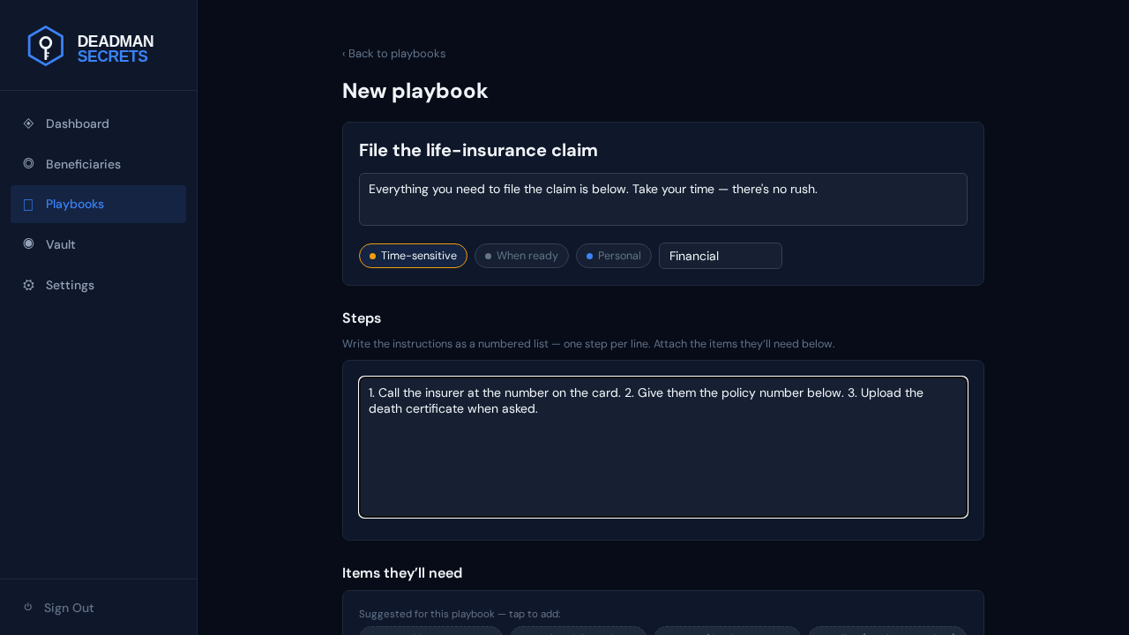The width and height of the screenshot is (1129, 635).
Task: Select the Beneficiaries ring icon
Action: (x=28, y=164)
